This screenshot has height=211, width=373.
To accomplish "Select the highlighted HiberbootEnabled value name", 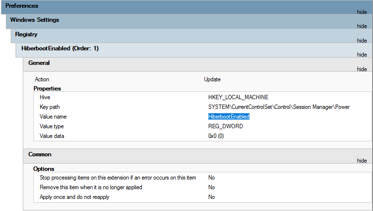I will pos(229,117).
